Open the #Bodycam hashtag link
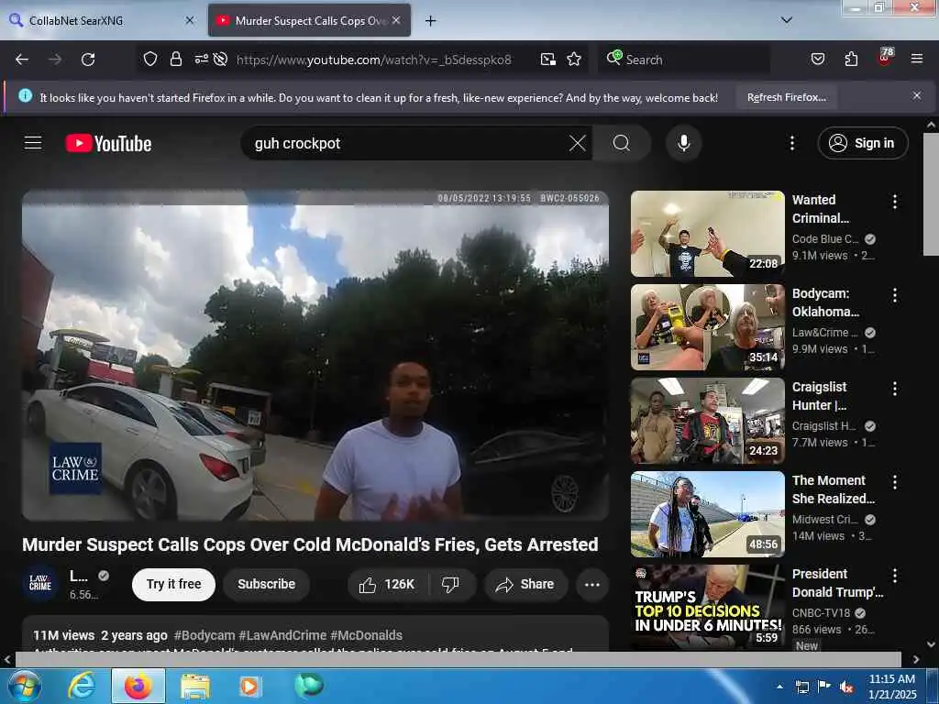939x704 pixels. (x=204, y=635)
